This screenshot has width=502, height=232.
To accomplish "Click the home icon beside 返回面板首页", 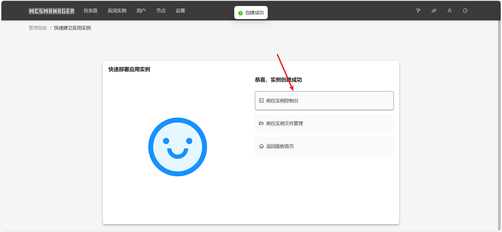I will pos(261,146).
